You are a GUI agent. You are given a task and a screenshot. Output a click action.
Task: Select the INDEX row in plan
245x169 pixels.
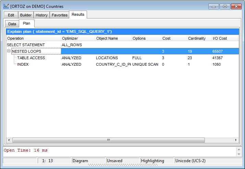click(x=23, y=64)
